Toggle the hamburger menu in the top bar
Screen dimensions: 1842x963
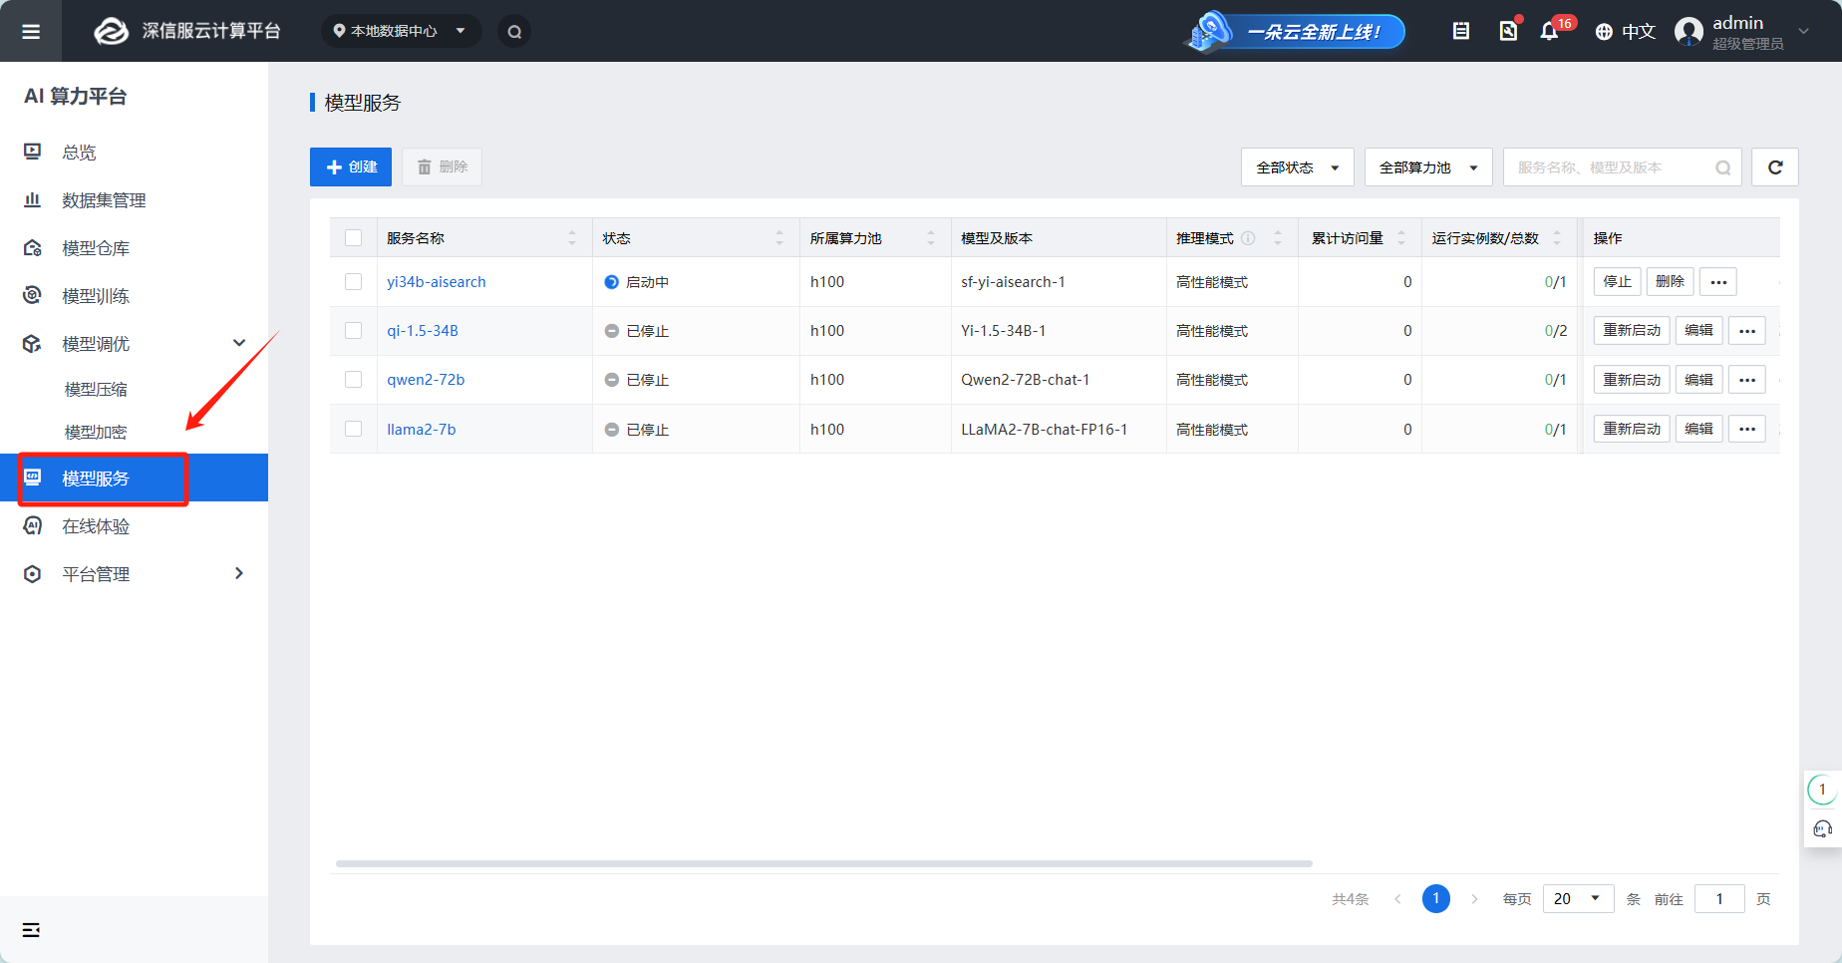pos(31,31)
